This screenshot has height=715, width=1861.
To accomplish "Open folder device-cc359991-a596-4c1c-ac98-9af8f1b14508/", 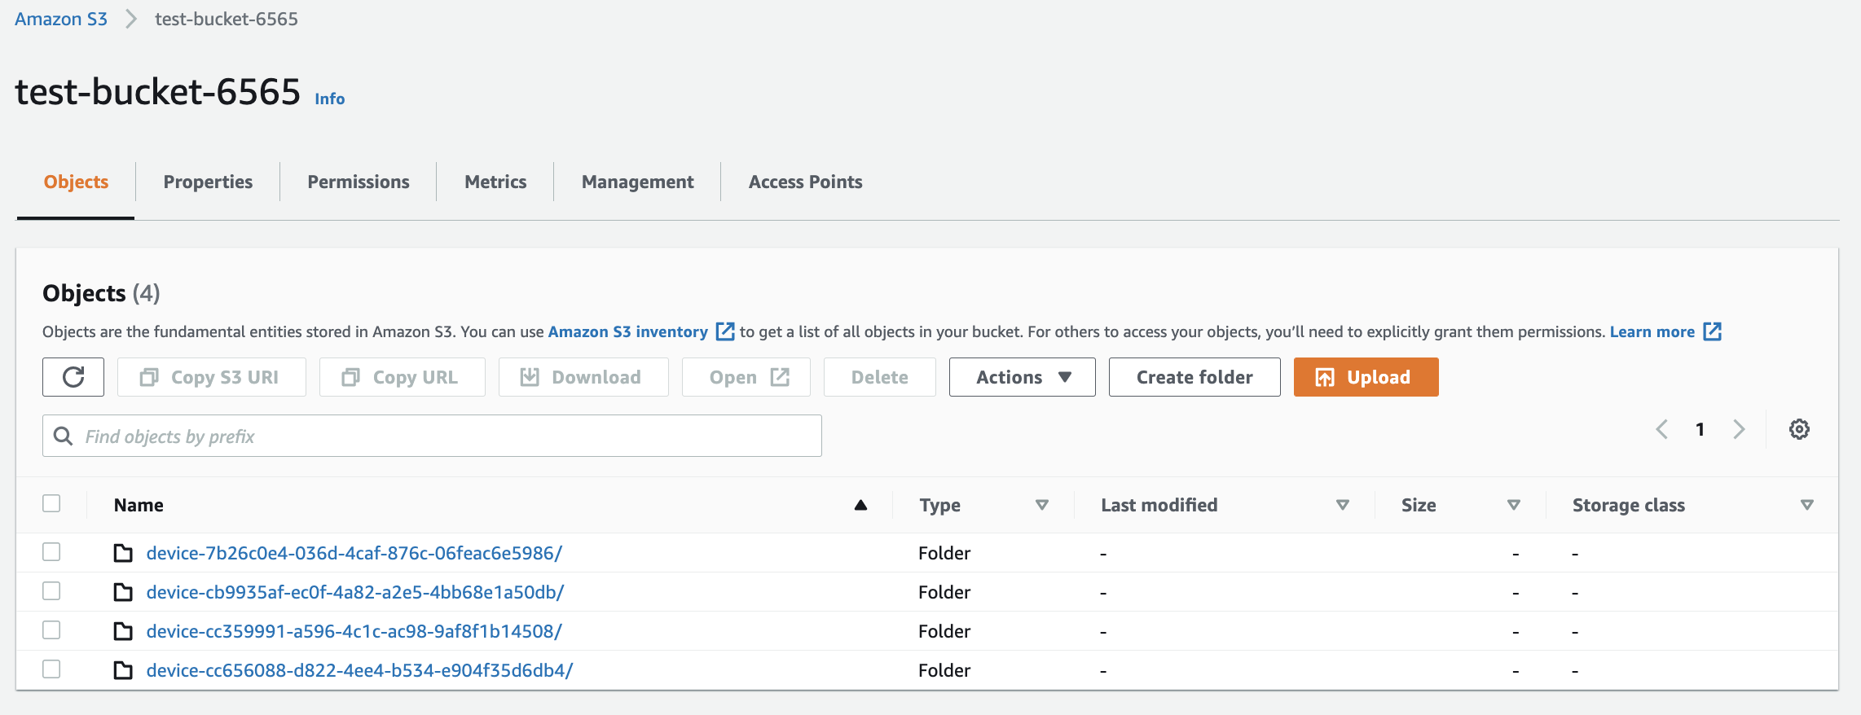I will click(354, 631).
